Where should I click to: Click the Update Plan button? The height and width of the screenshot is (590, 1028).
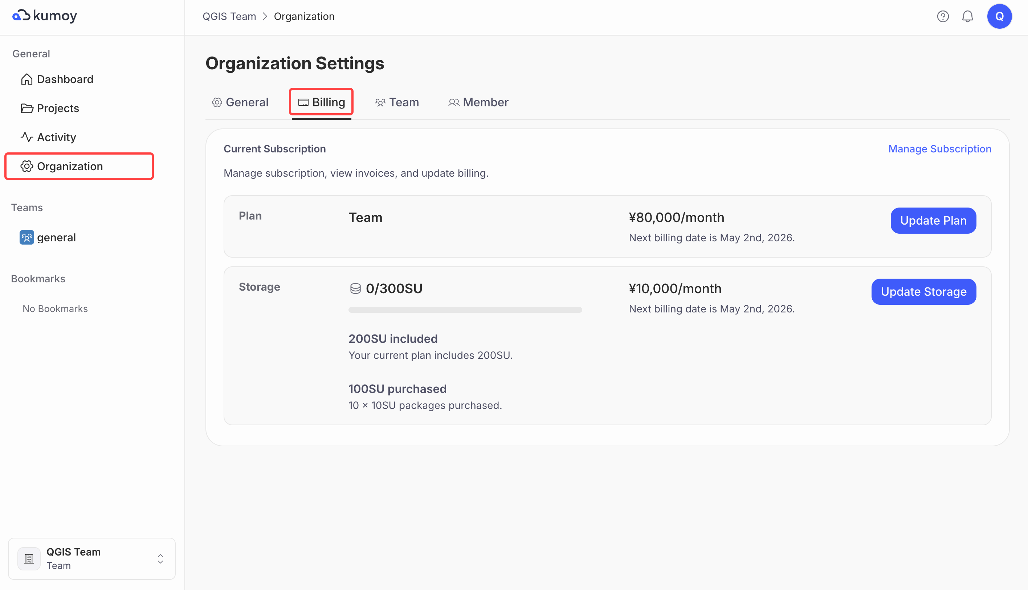933,221
